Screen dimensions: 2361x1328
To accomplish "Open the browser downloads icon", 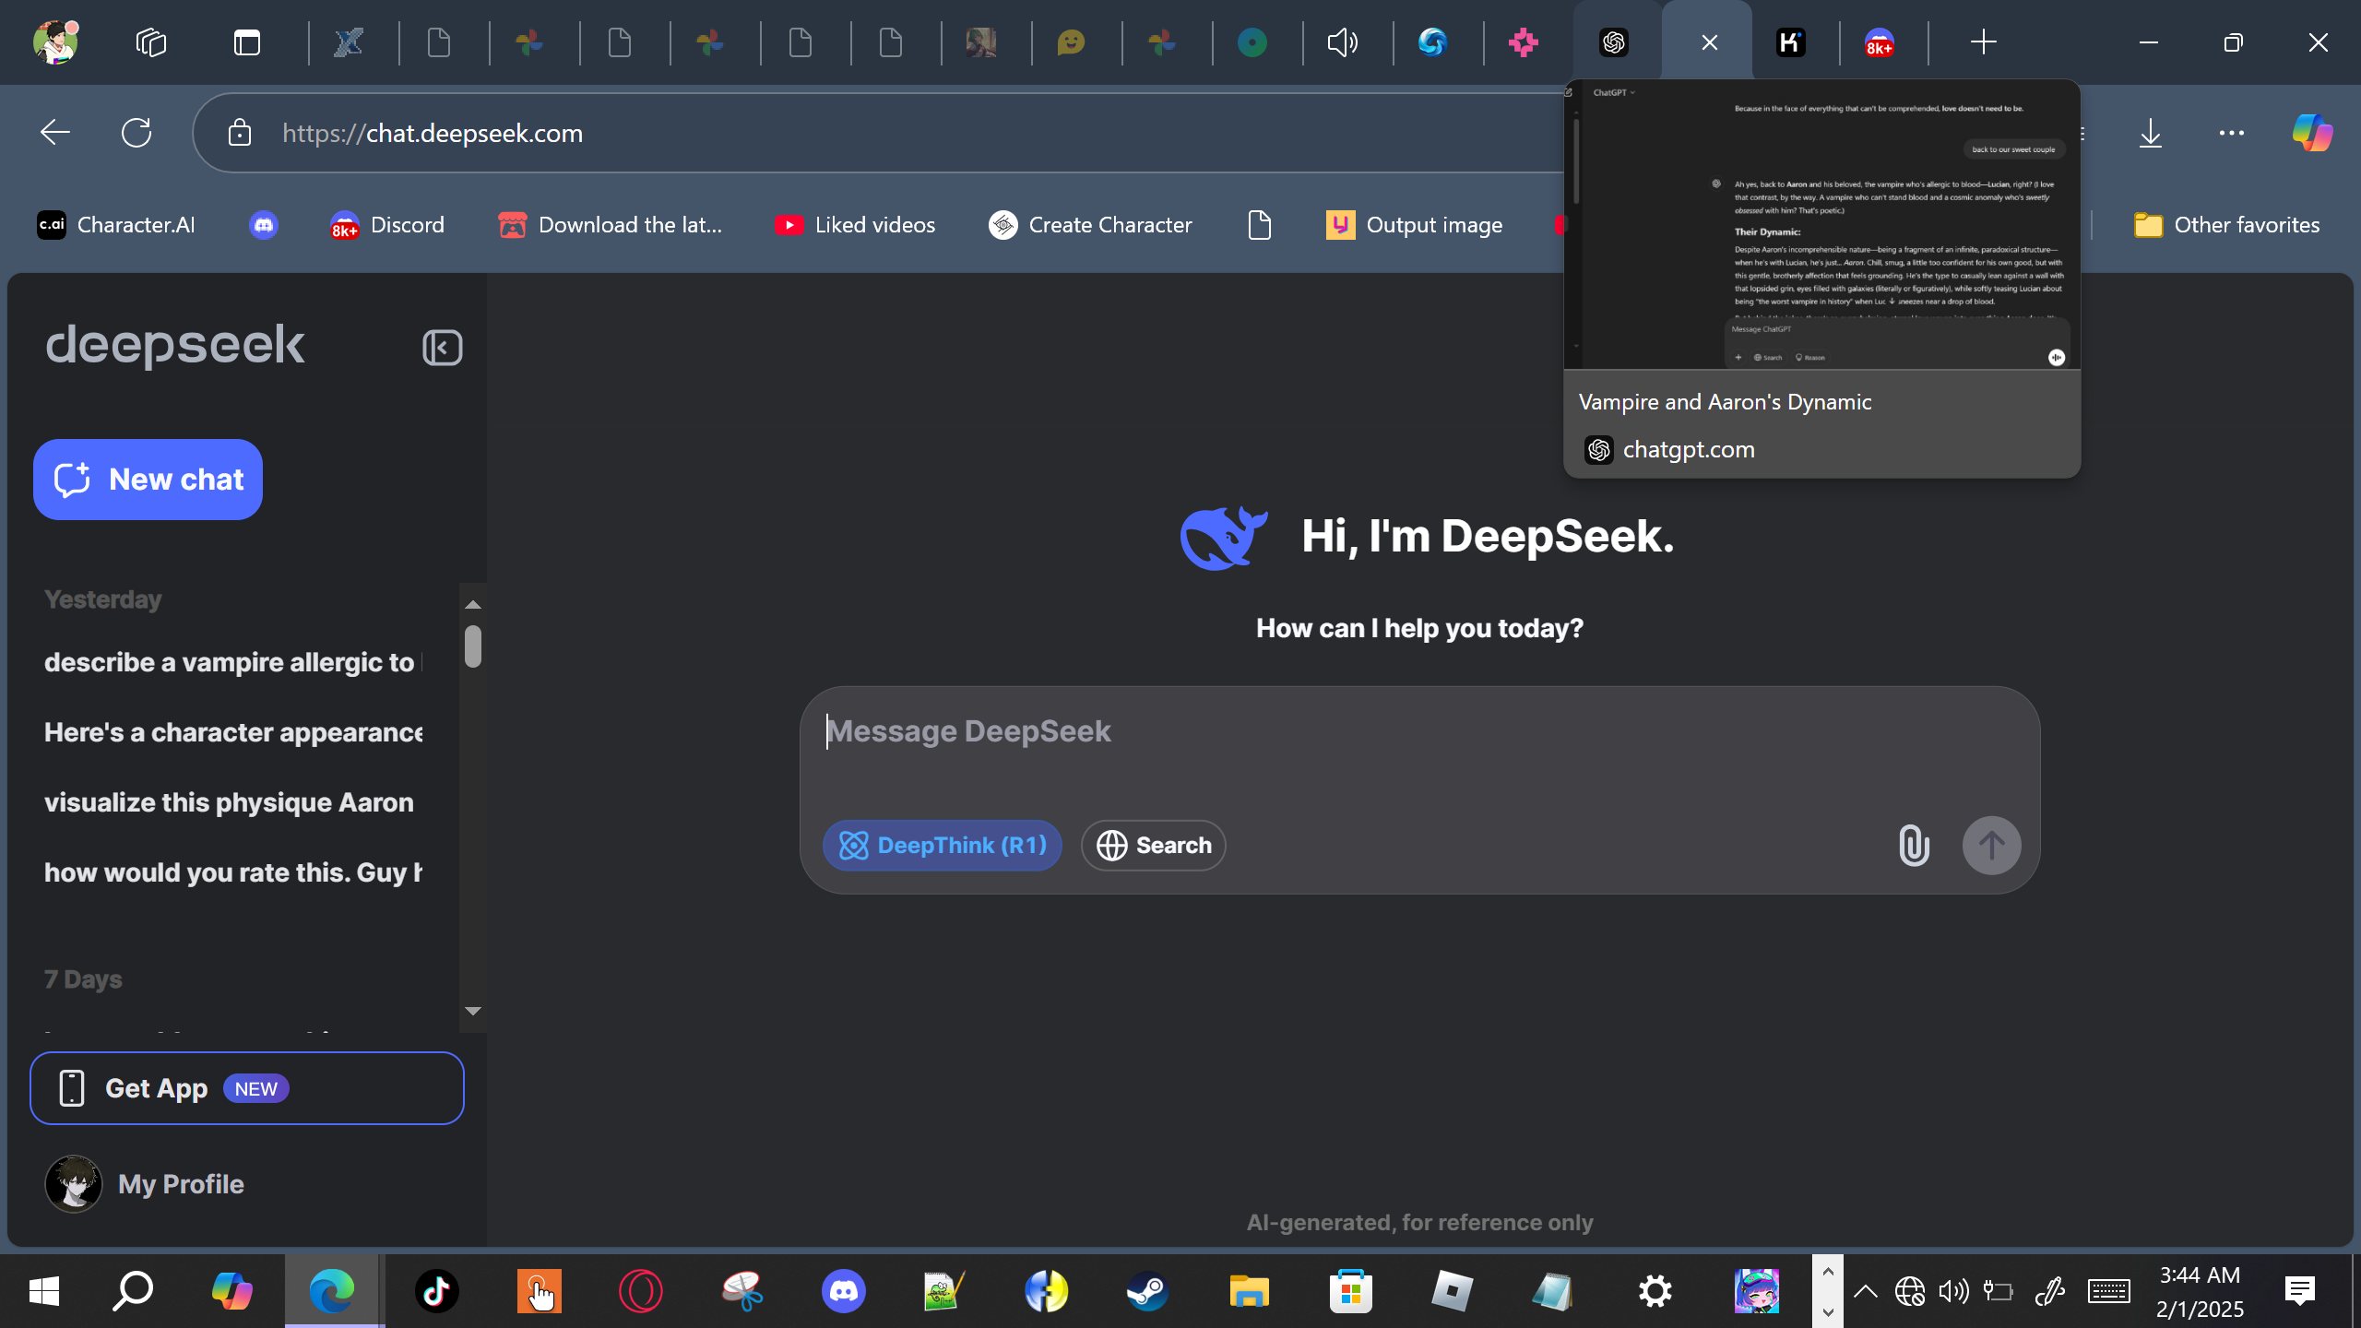I will coord(2150,133).
